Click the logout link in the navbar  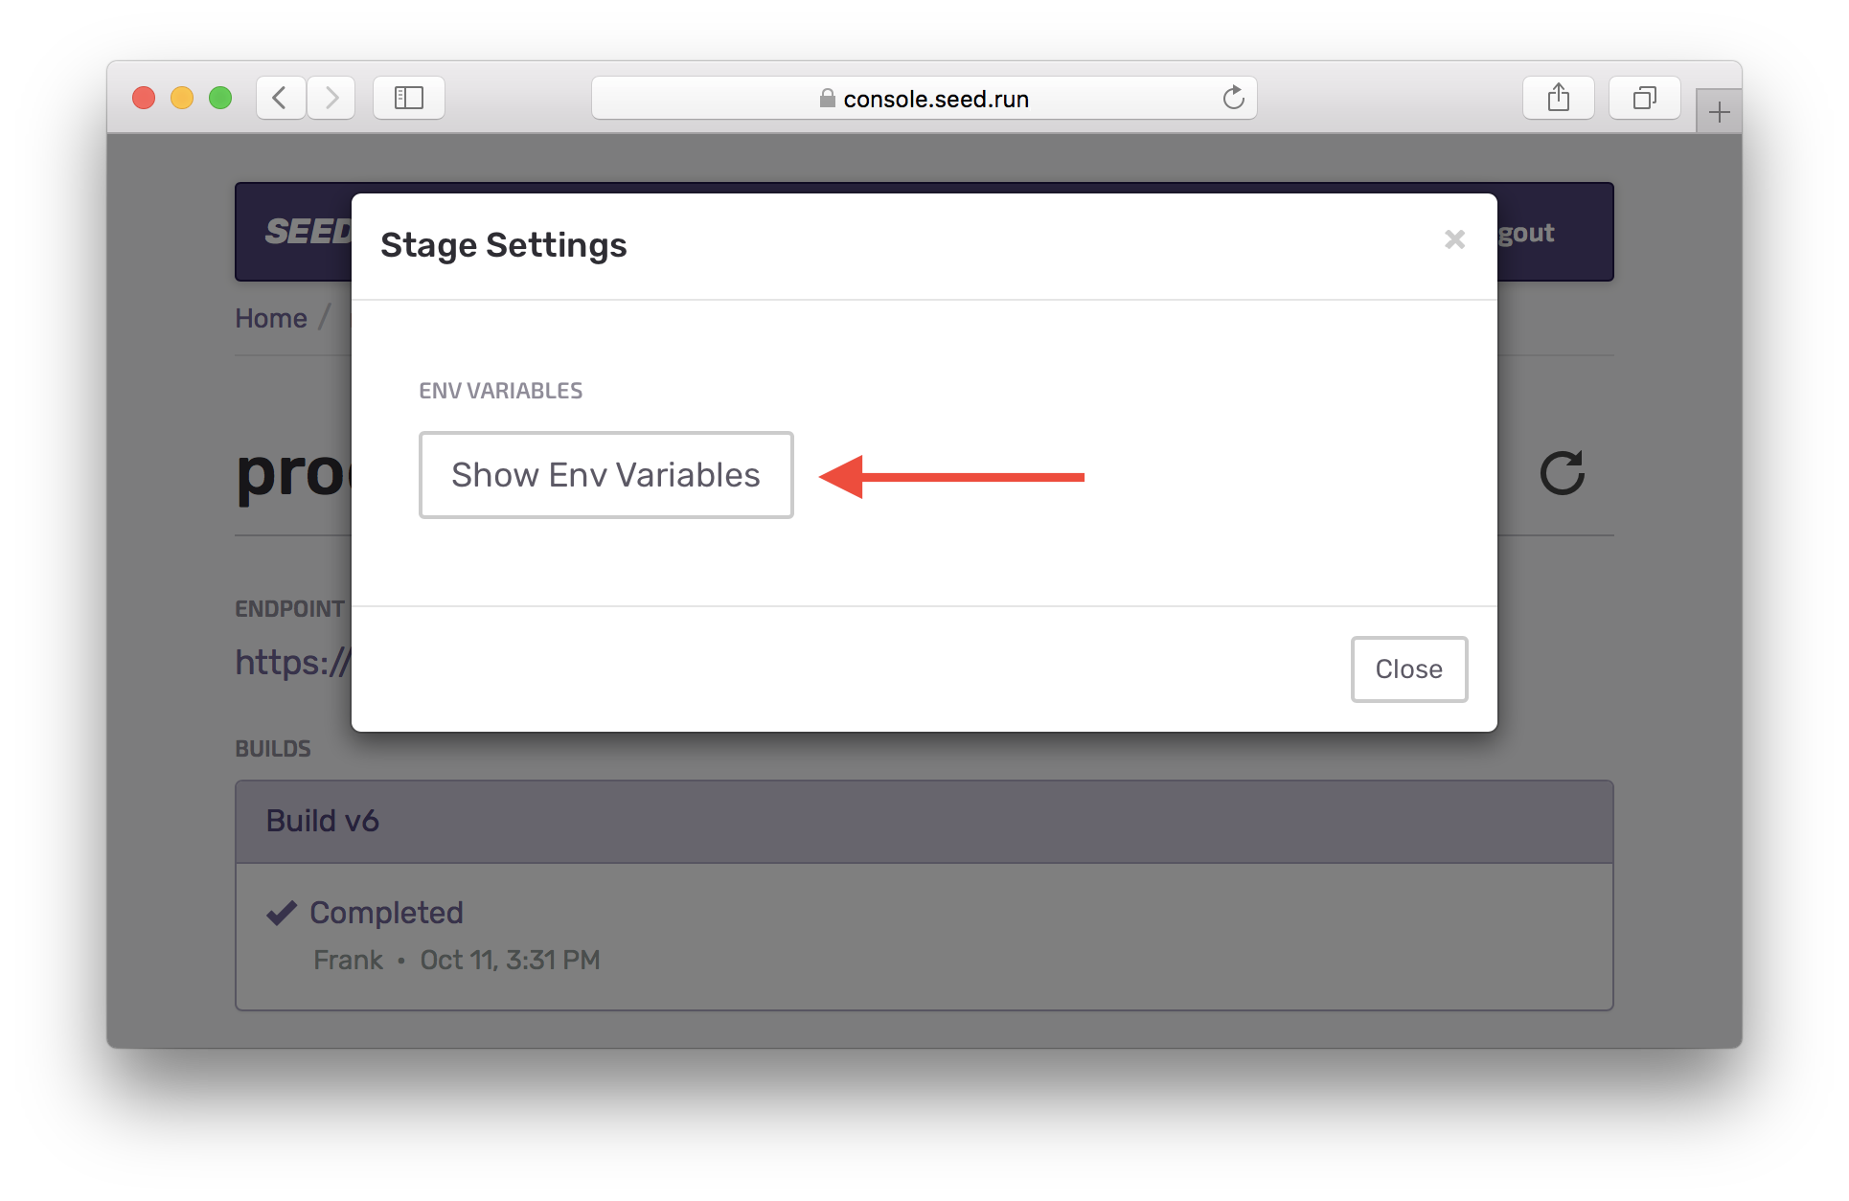1523,232
